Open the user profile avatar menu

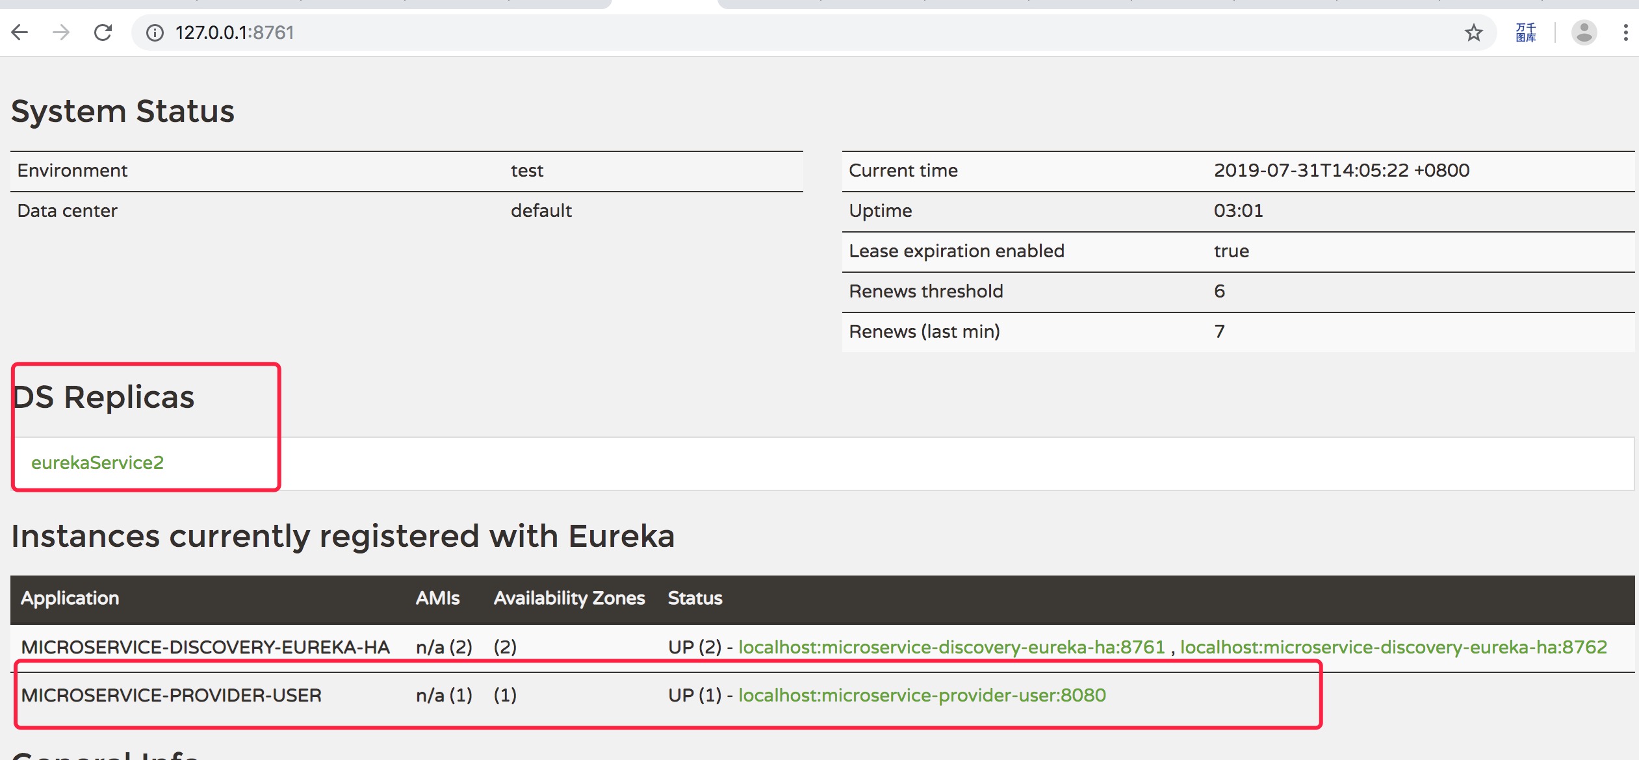pyautogui.click(x=1584, y=32)
